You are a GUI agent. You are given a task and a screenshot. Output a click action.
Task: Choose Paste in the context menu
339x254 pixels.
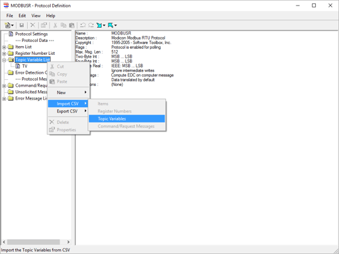[x=68, y=81]
